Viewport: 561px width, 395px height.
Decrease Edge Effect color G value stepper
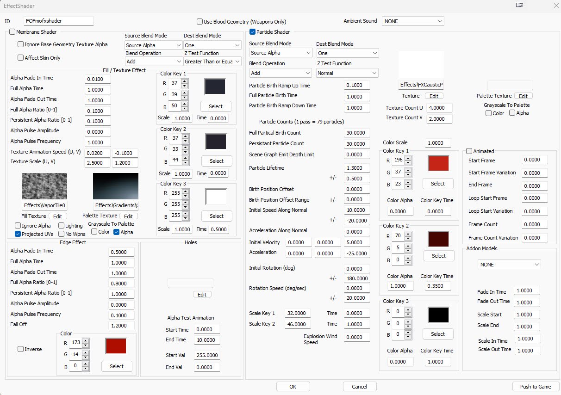click(x=86, y=358)
